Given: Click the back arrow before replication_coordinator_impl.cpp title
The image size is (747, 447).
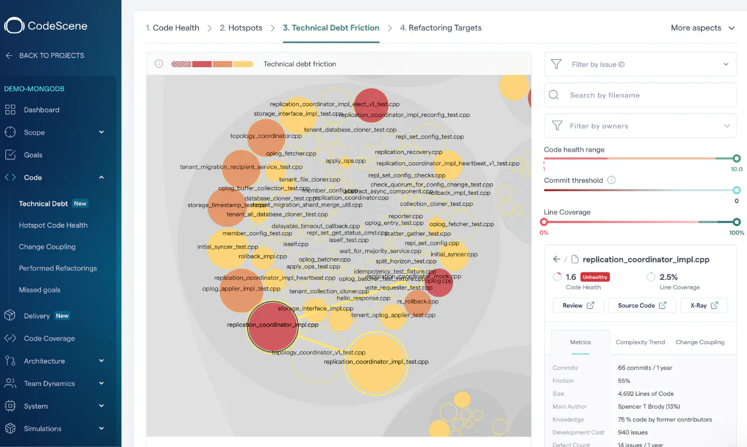Looking at the screenshot, I should click(x=556, y=259).
